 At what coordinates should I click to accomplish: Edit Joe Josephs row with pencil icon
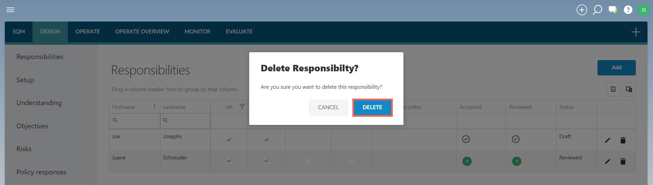tap(608, 140)
